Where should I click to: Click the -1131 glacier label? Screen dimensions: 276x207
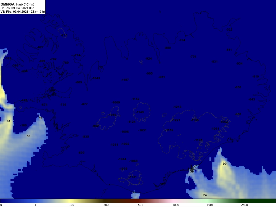(x=133, y=177)
